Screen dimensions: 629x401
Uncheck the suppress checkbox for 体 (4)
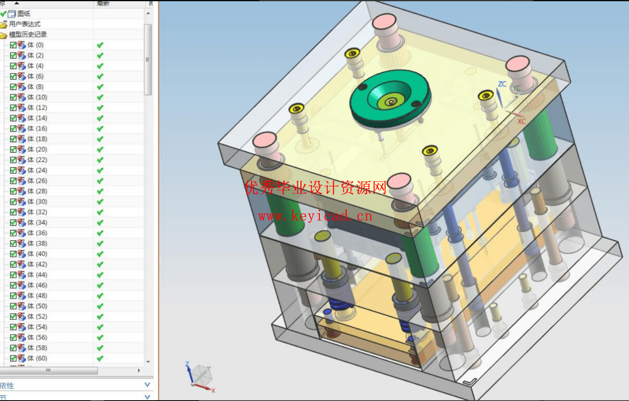[x=13, y=65]
